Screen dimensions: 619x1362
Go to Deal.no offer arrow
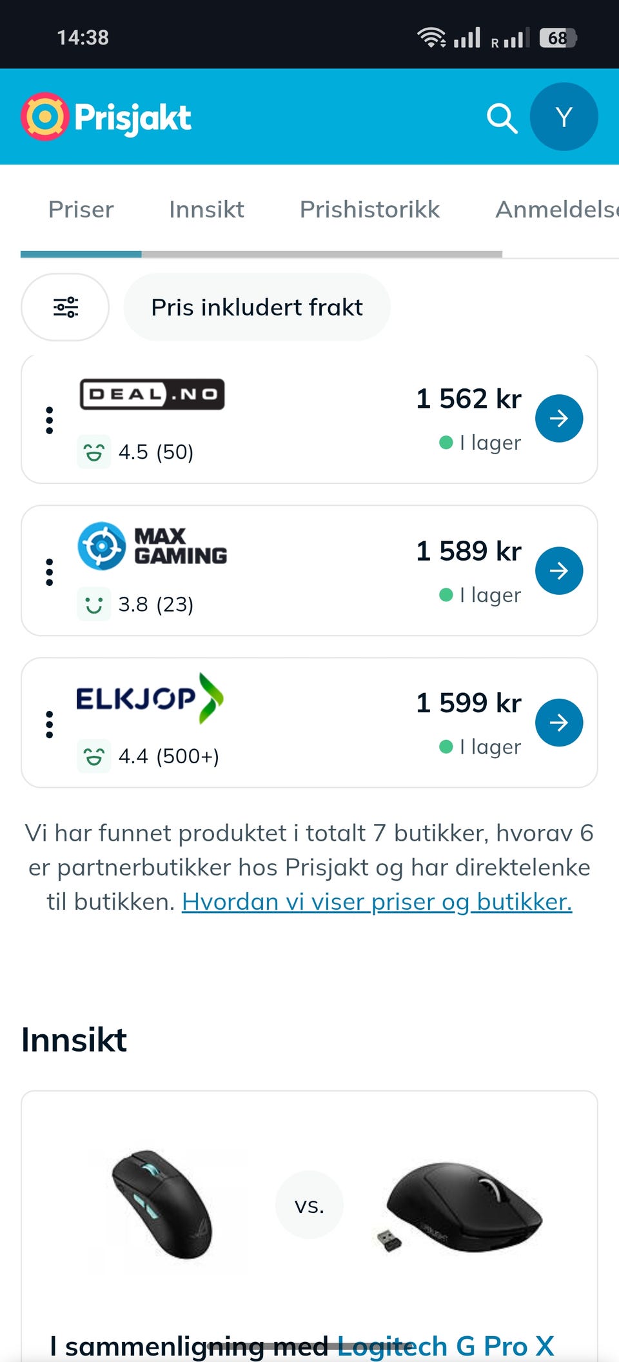[559, 419]
